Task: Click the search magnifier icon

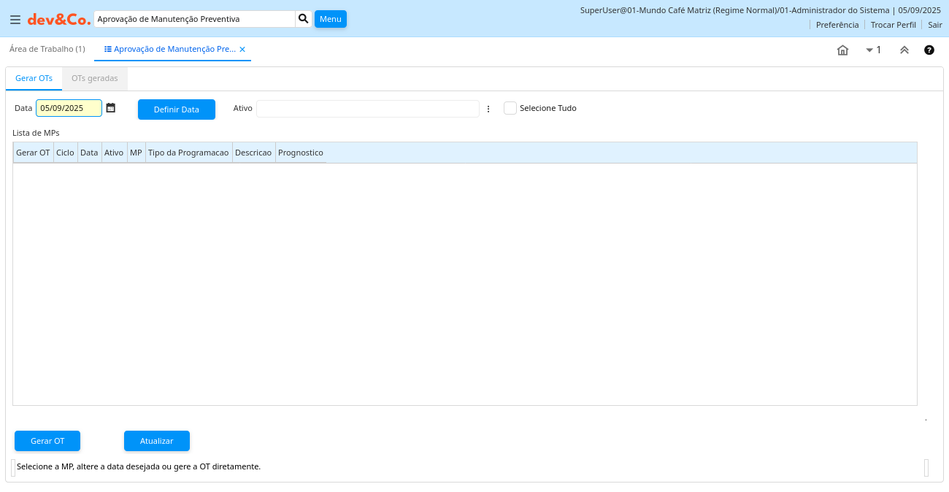Action: [x=304, y=19]
